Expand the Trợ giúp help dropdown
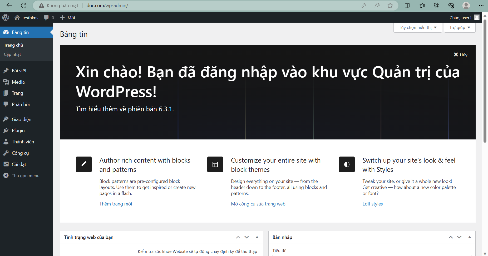This screenshot has height=256, width=488. coord(460,28)
